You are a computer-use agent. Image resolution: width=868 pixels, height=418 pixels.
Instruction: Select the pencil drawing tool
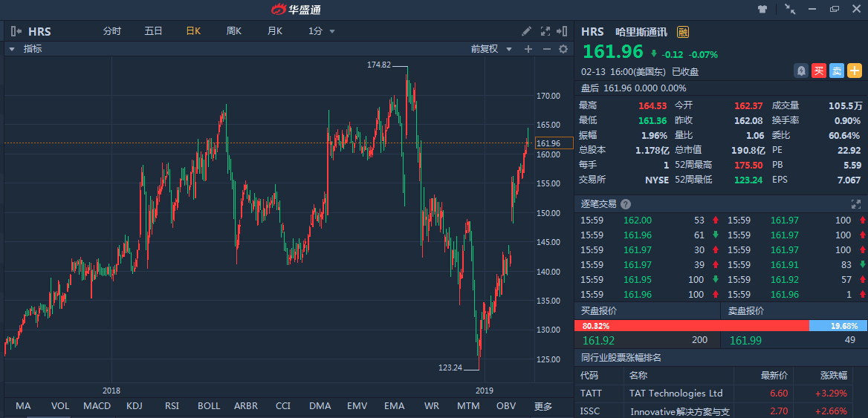tap(526, 31)
